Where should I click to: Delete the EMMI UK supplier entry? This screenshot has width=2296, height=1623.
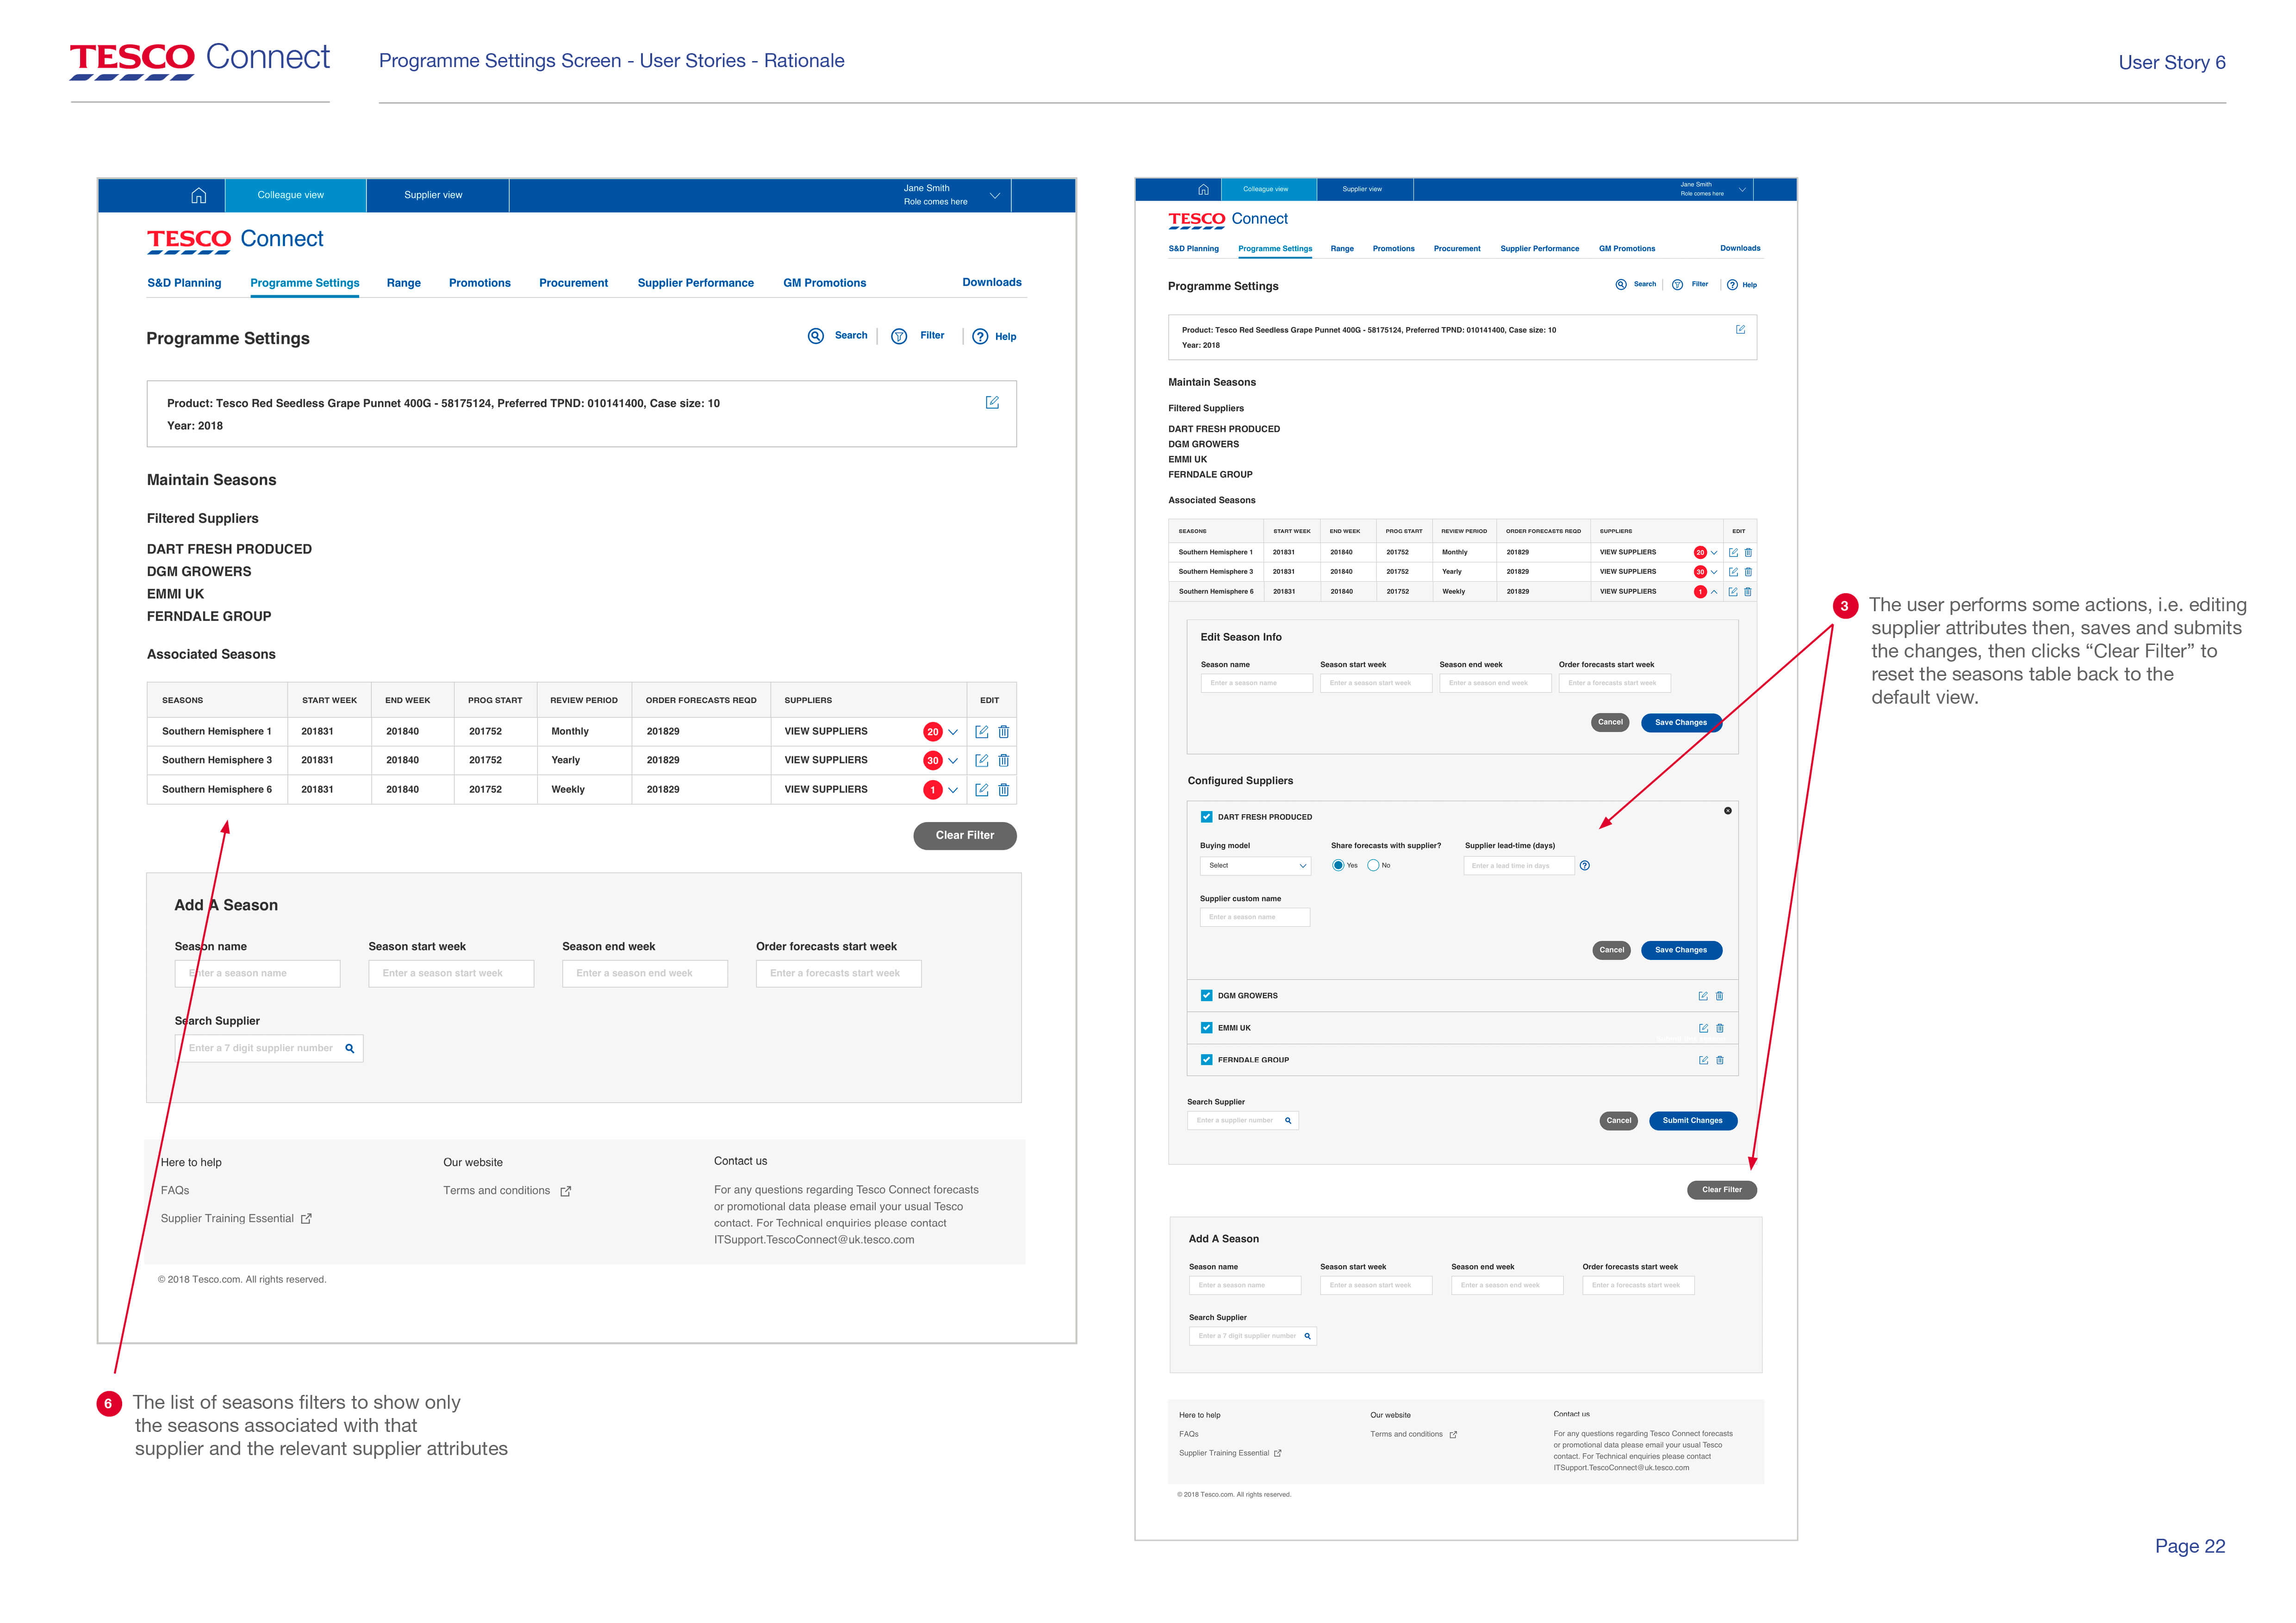[1720, 1028]
